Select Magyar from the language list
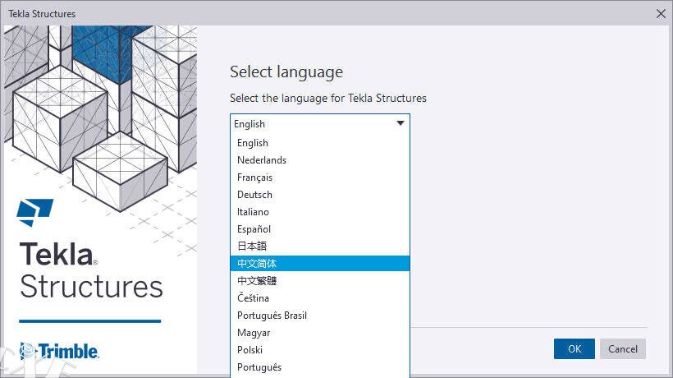The height and width of the screenshot is (378, 673). 254,333
